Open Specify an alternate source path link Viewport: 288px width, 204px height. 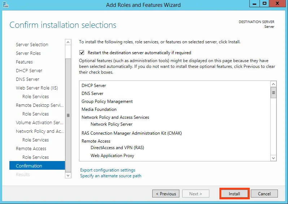point(110,176)
